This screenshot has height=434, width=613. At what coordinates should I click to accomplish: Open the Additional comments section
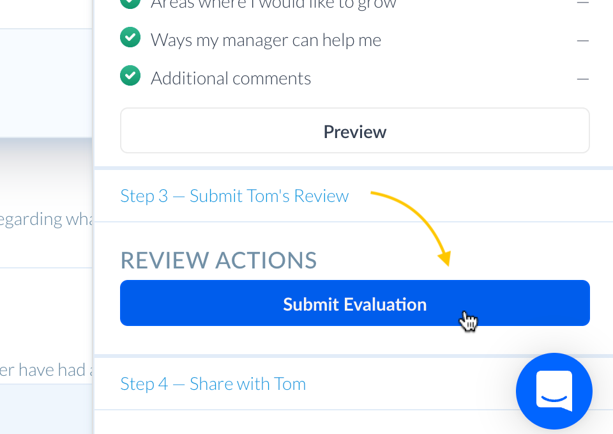[x=231, y=79]
